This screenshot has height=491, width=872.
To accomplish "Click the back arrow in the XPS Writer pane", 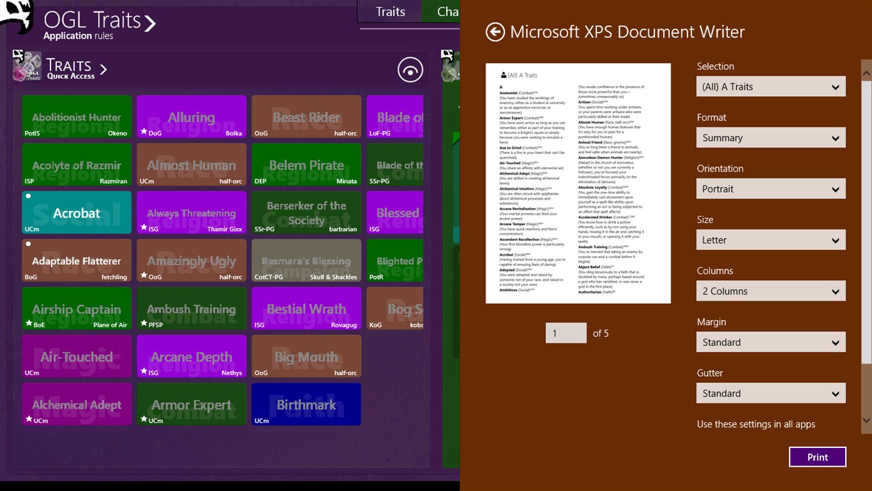I will (494, 31).
